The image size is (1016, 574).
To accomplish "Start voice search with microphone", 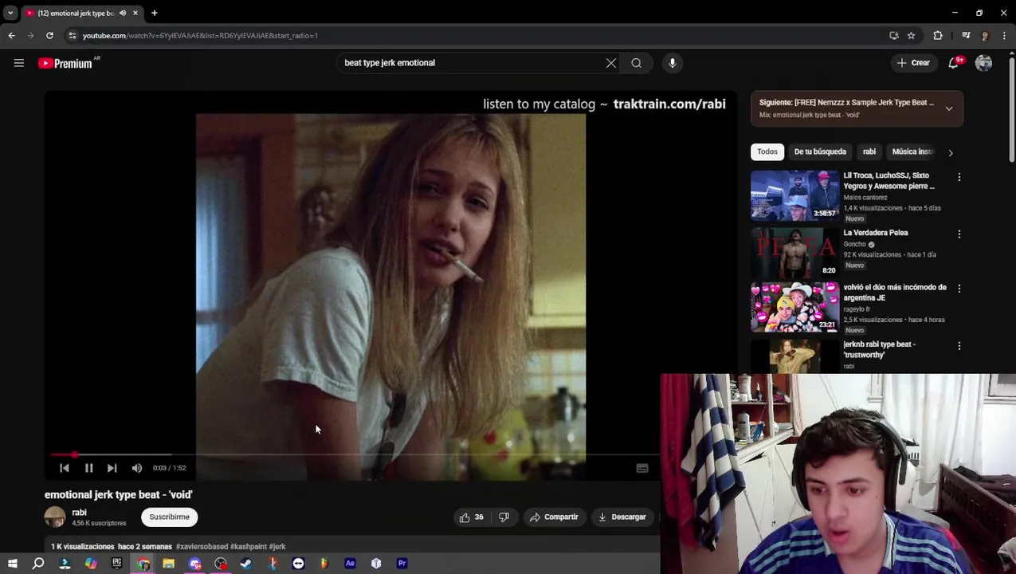I will 673,63.
